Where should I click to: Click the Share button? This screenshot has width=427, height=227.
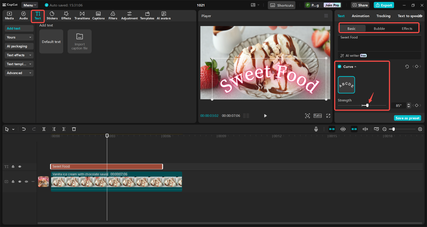pyautogui.click(x=360, y=5)
